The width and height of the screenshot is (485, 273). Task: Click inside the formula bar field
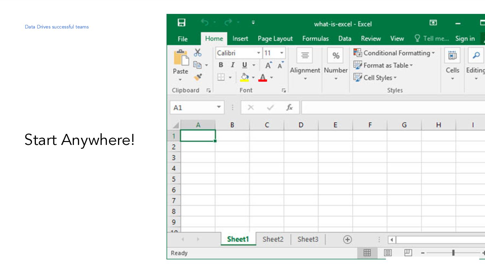(x=393, y=107)
